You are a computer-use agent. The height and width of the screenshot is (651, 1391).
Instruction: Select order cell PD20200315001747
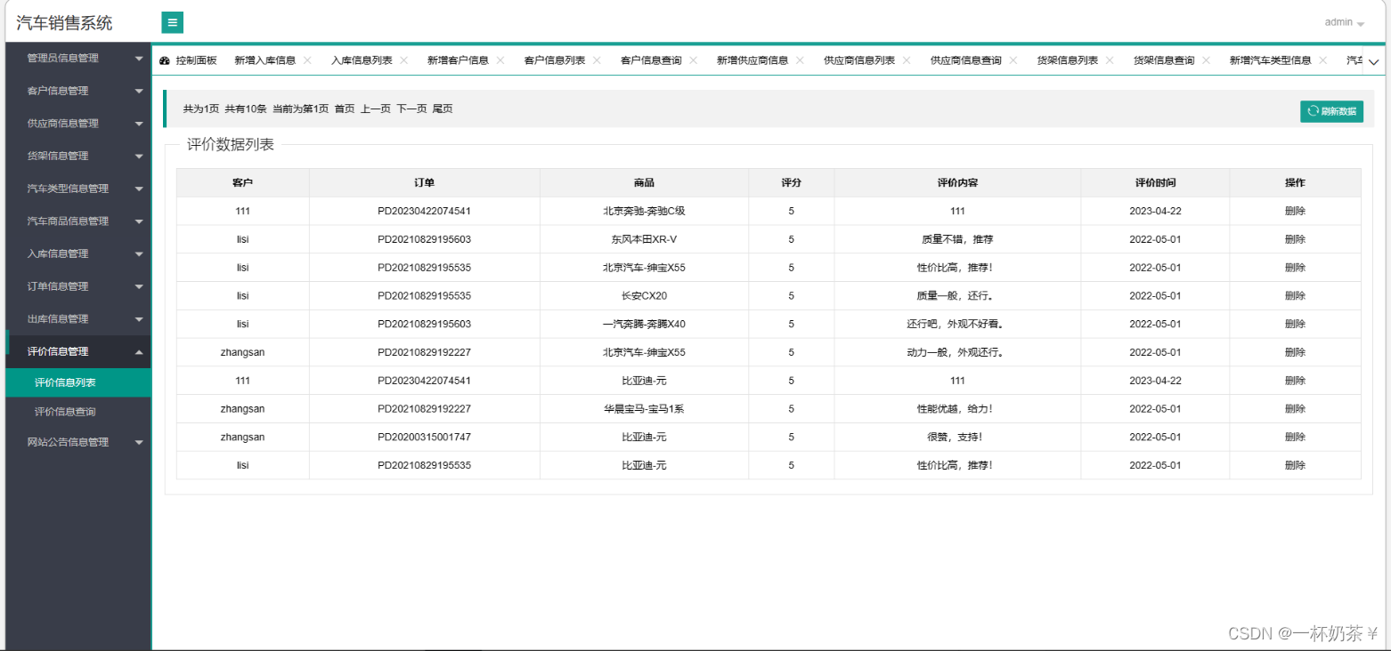click(x=424, y=437)
